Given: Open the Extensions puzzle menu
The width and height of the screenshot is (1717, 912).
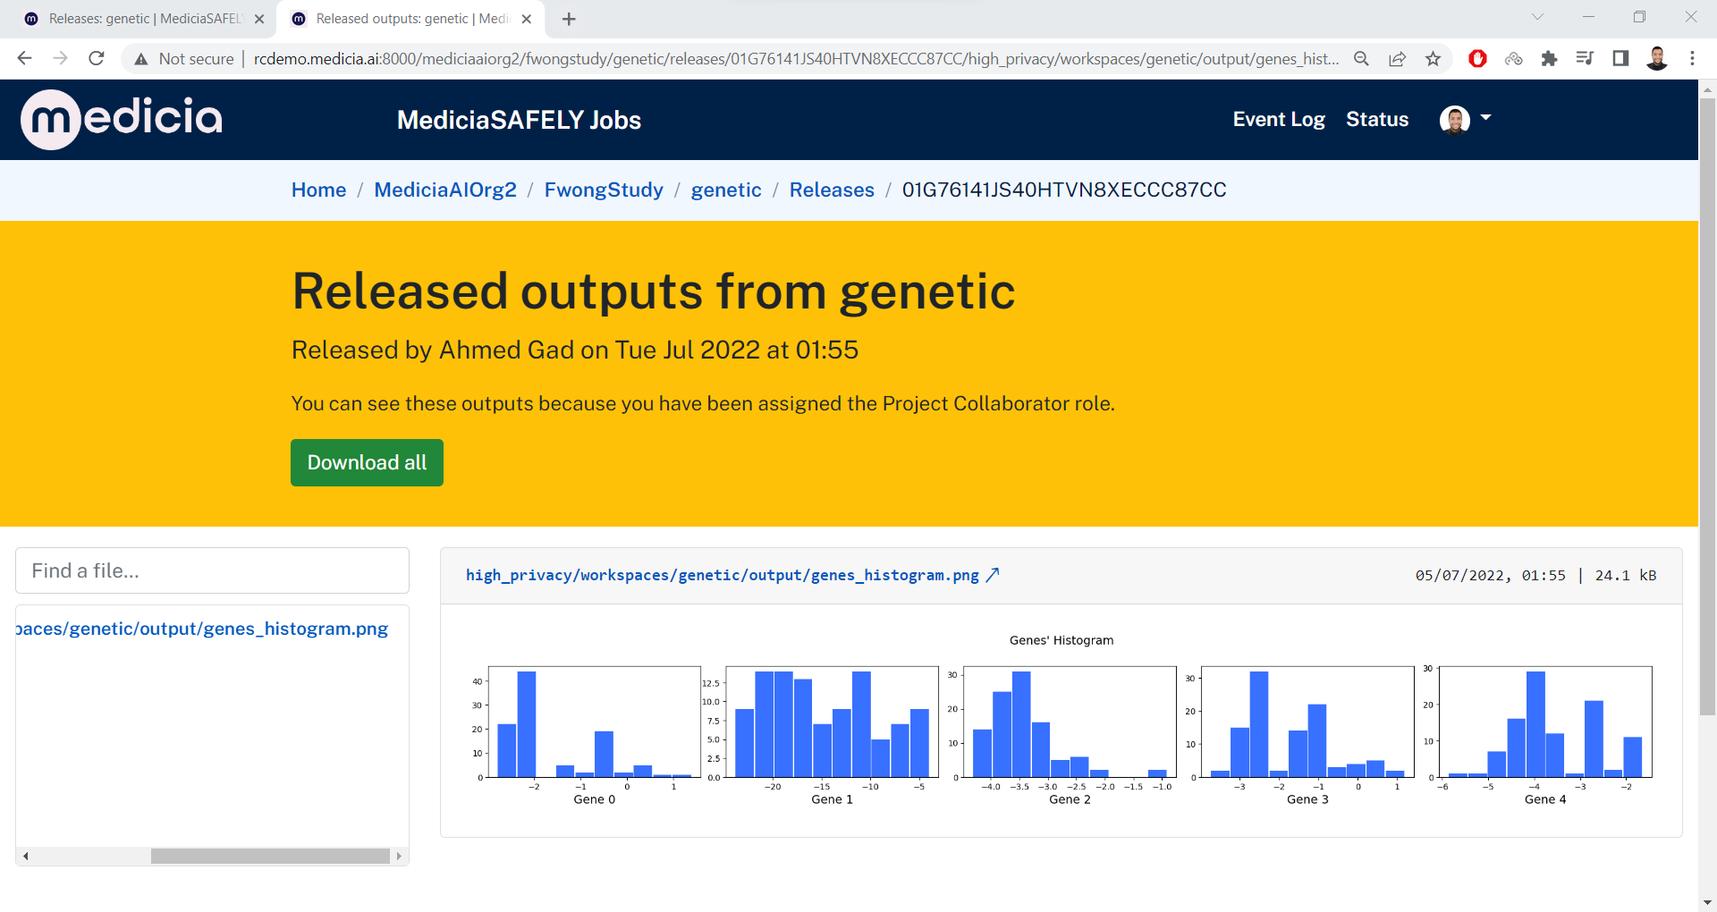Looking at the screenshot, I should tap(1549, 58).
